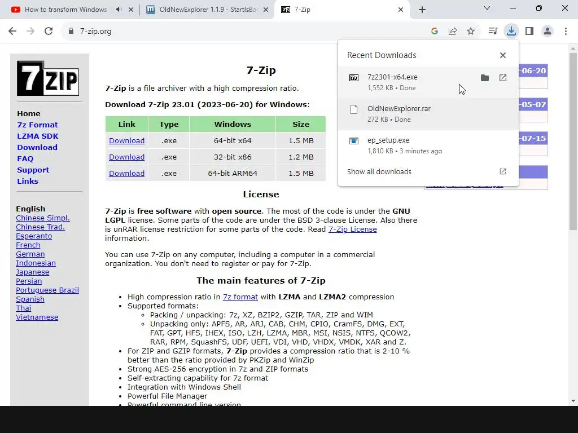Click the Google icon in the address bar

pos(435,32)
